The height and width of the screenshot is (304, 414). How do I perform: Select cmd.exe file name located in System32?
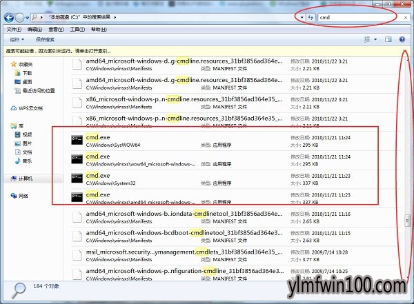click(x=98, y=176)
